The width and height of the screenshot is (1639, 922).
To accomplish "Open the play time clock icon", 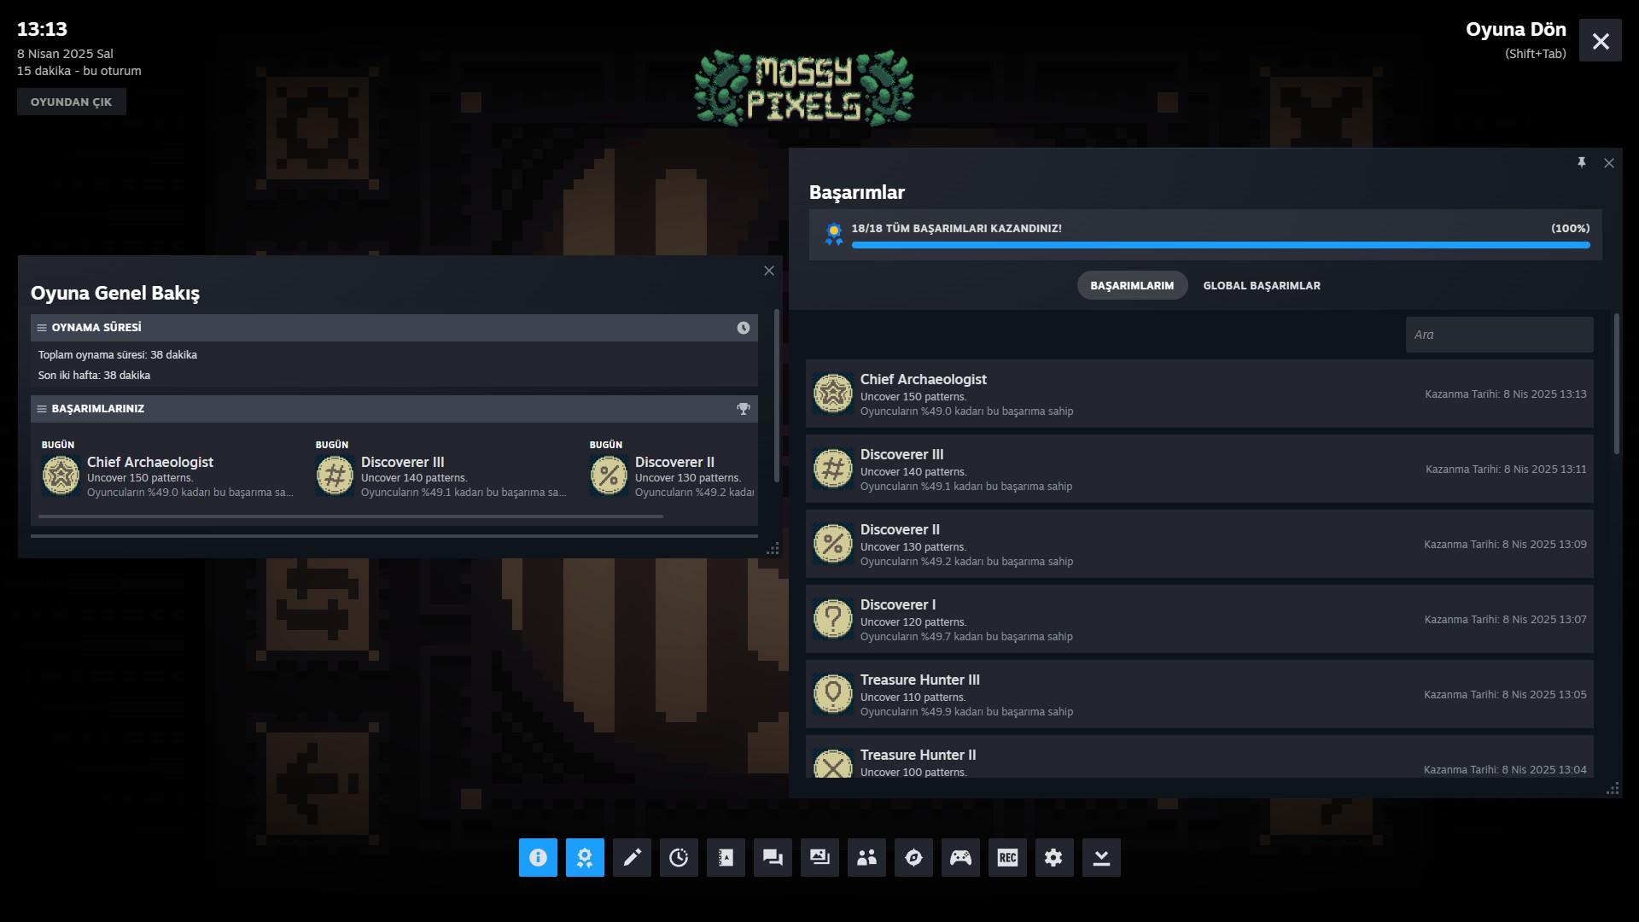I will point(679,857).
